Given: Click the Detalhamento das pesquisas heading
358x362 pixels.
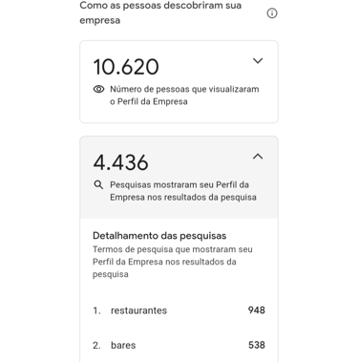Looking at the screenshot, I should (x=159, y=236).
